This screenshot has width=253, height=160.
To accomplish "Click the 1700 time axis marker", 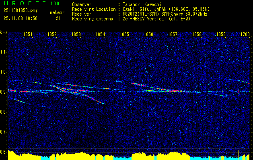I will tap(245, 34).
